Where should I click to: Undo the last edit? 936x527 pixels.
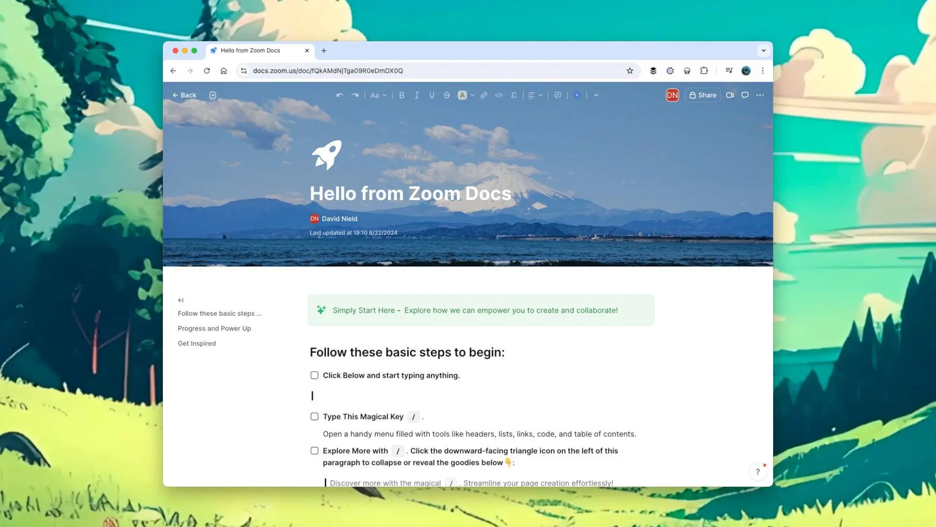[340, 95]
